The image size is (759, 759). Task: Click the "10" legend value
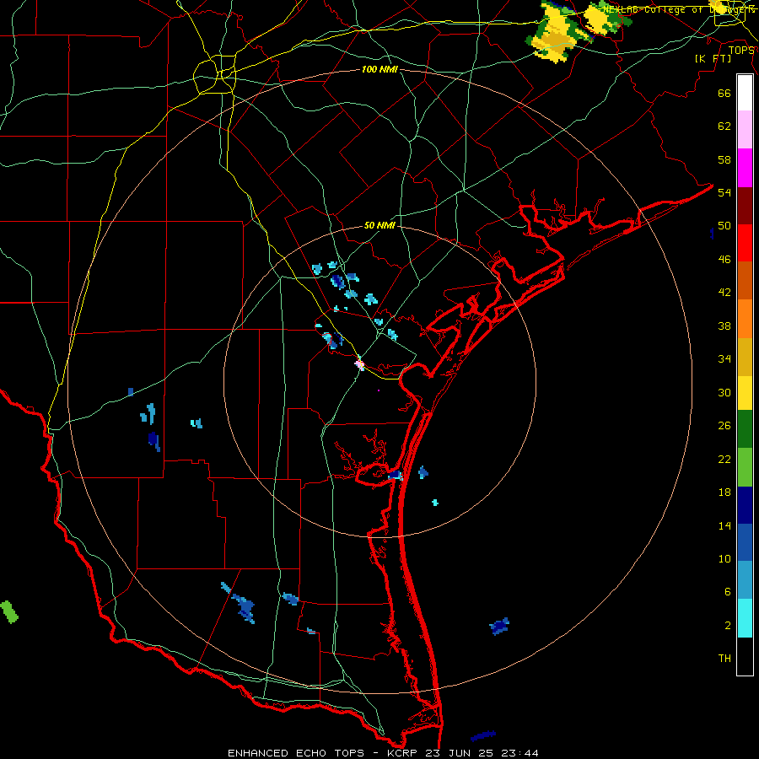click(x=724, y=558)
